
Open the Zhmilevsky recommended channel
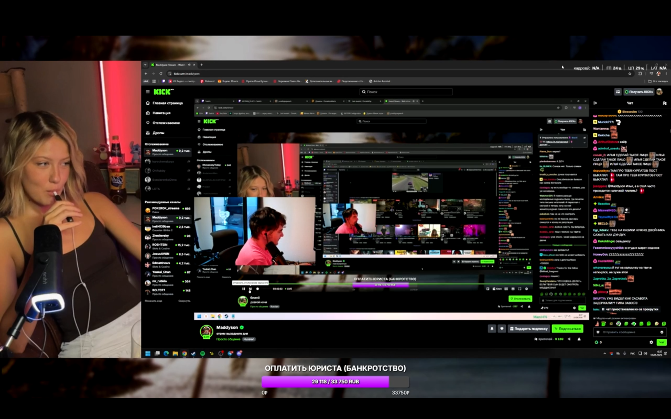coord(168,237)
